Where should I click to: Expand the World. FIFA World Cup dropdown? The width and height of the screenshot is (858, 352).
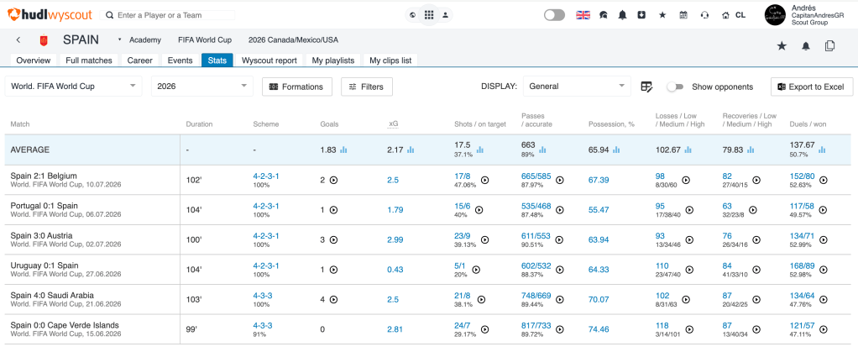(73, 87)
